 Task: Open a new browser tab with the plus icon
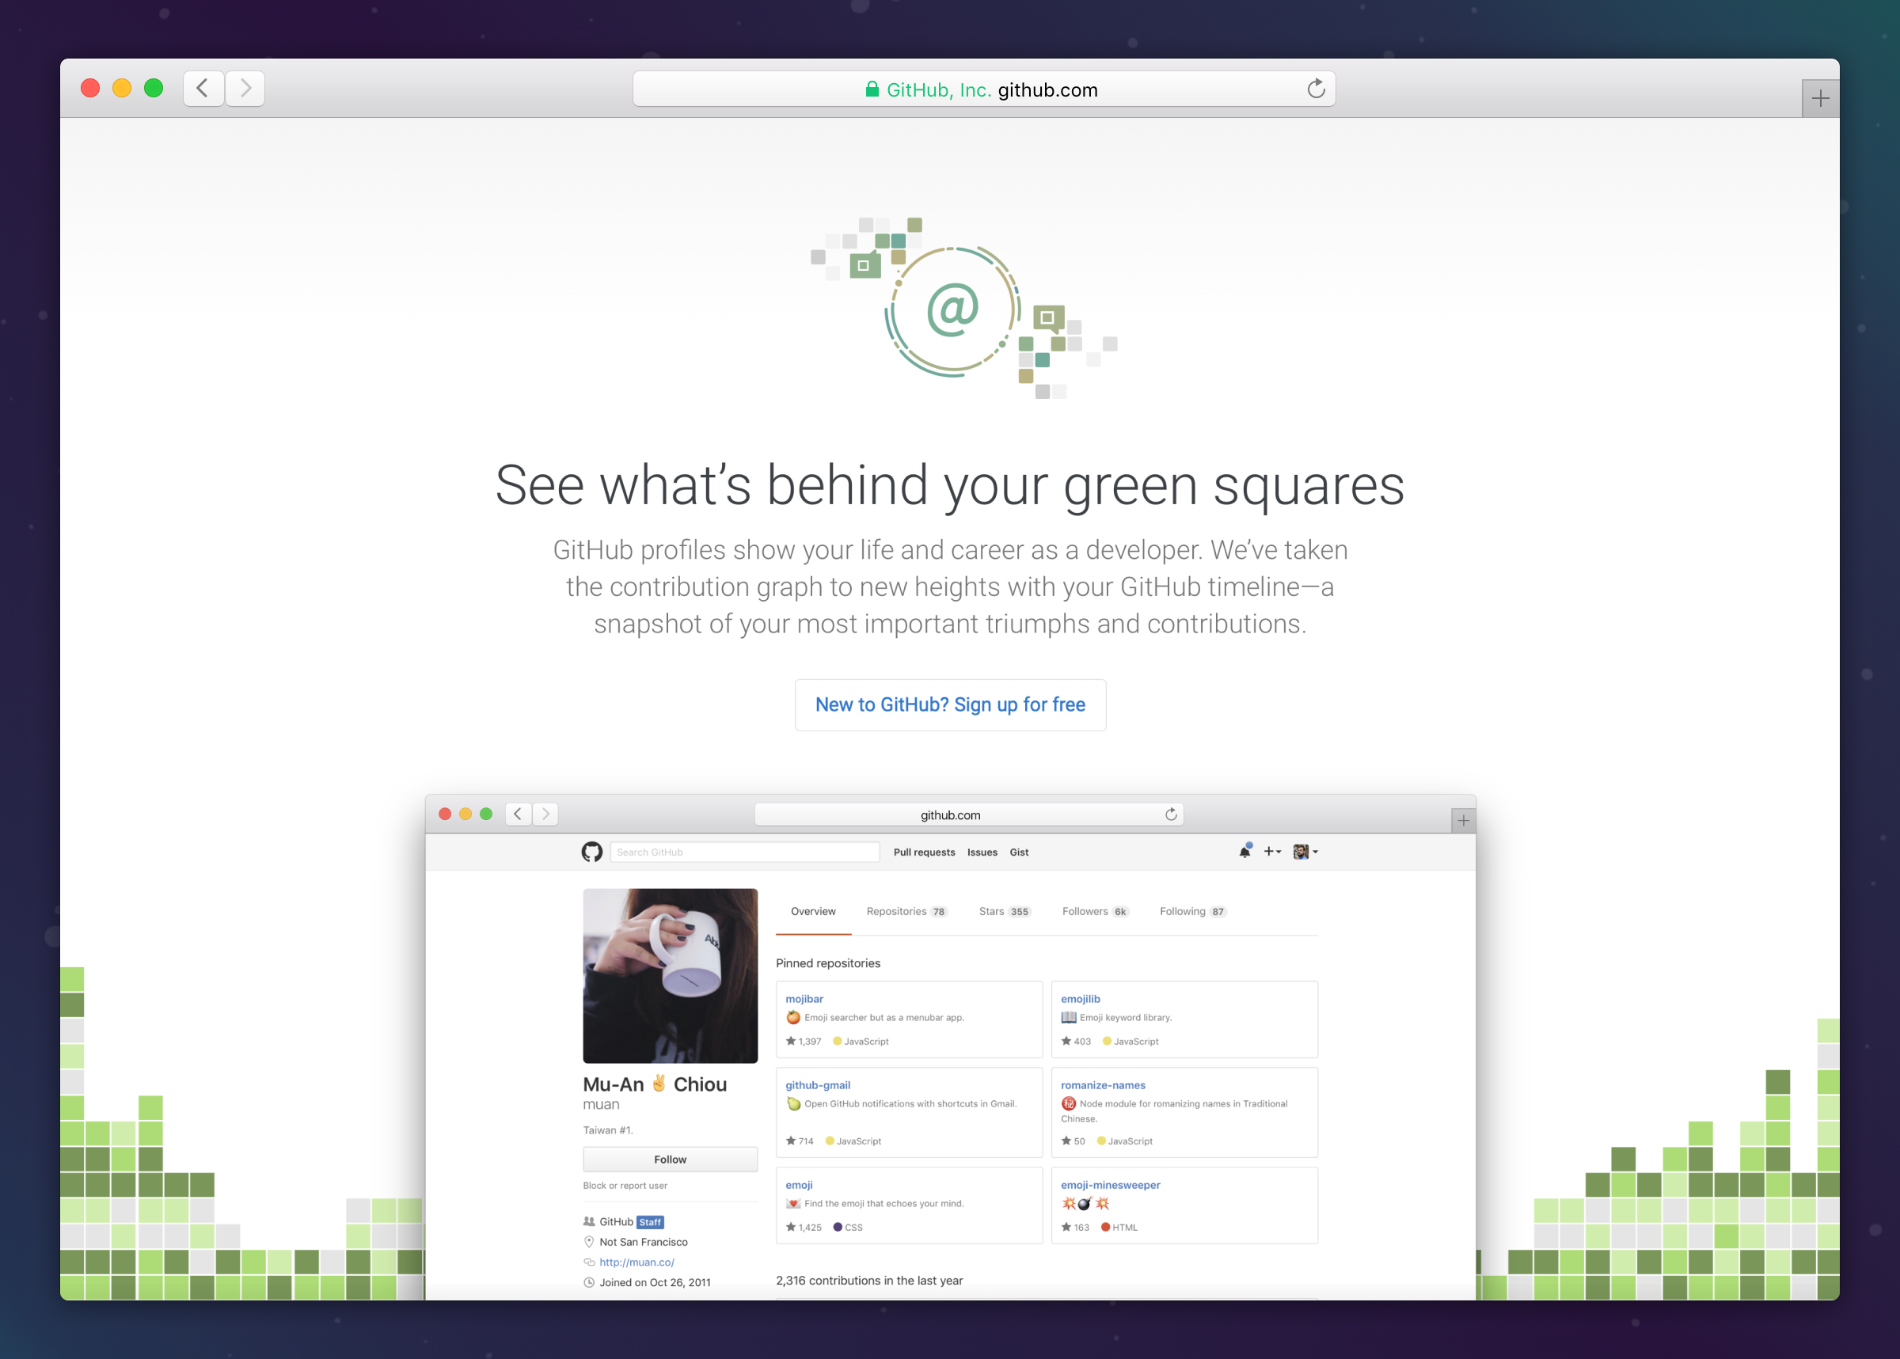pyautogui.click(x=1820, y=98)
